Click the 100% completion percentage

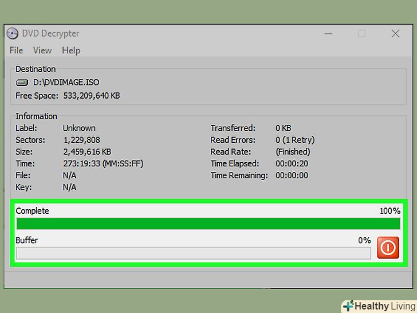[x=390, y=211]
